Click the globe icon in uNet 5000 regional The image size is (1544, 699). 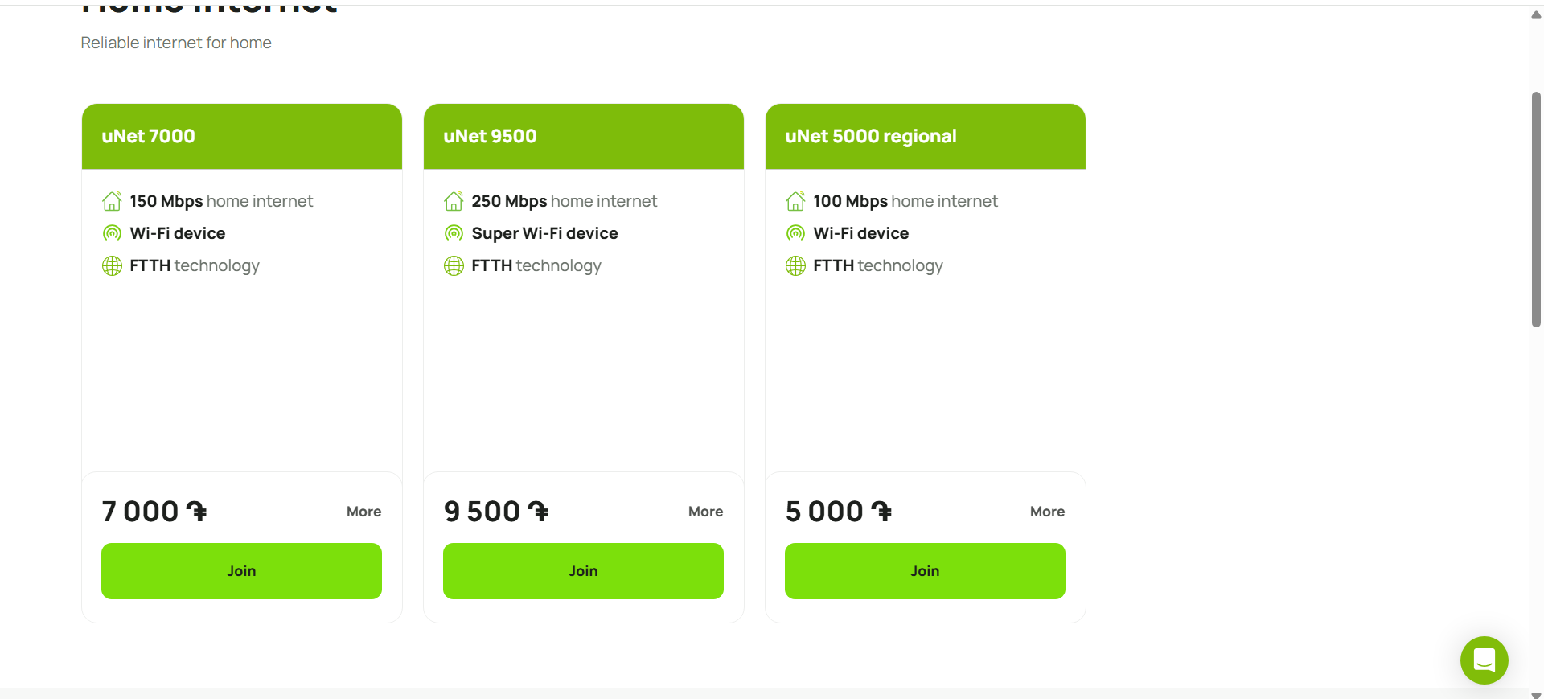tap(795, 265)
